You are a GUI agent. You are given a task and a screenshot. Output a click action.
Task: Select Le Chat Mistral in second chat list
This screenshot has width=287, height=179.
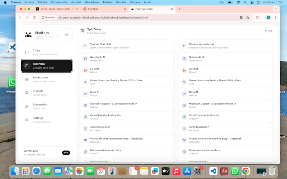coord(225,70)
